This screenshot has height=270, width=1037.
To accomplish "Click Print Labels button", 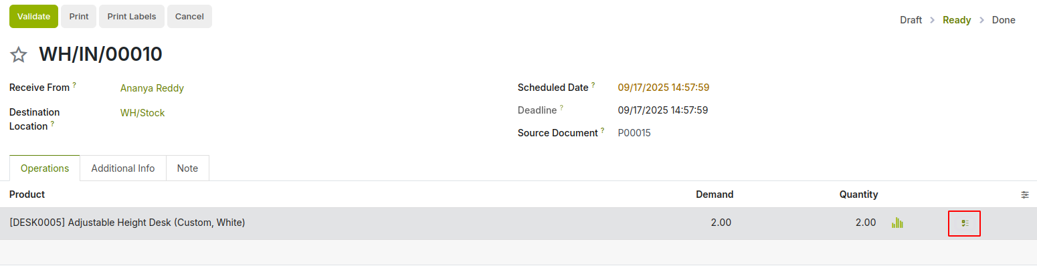I will [x=132, y=17].
